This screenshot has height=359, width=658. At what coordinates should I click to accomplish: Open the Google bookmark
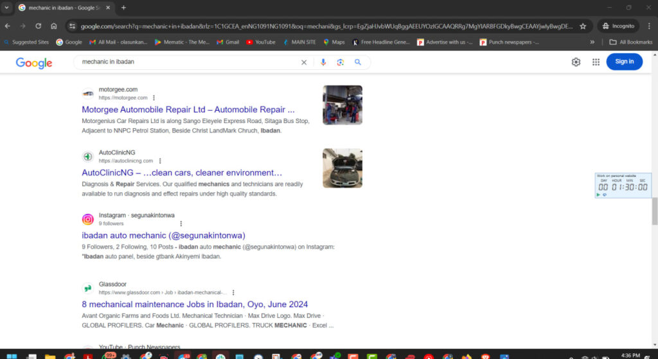tap(69, 42)
